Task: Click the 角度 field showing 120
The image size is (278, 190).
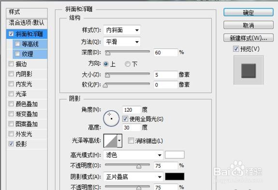Action: (x=132, y=110)
